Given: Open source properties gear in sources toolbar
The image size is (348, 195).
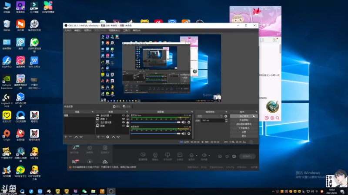Looking at the screenshot, I should tap(107, 137).
